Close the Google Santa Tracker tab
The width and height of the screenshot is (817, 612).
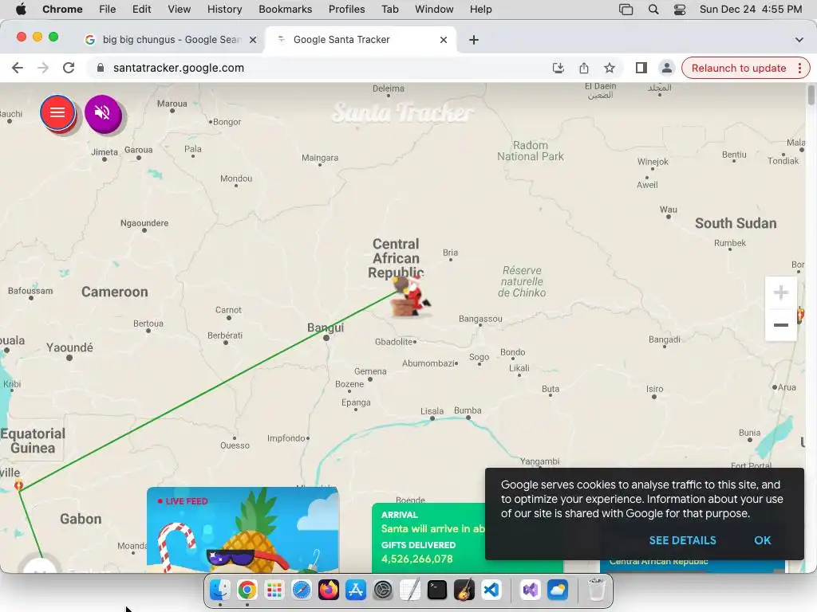coord(444,40)
